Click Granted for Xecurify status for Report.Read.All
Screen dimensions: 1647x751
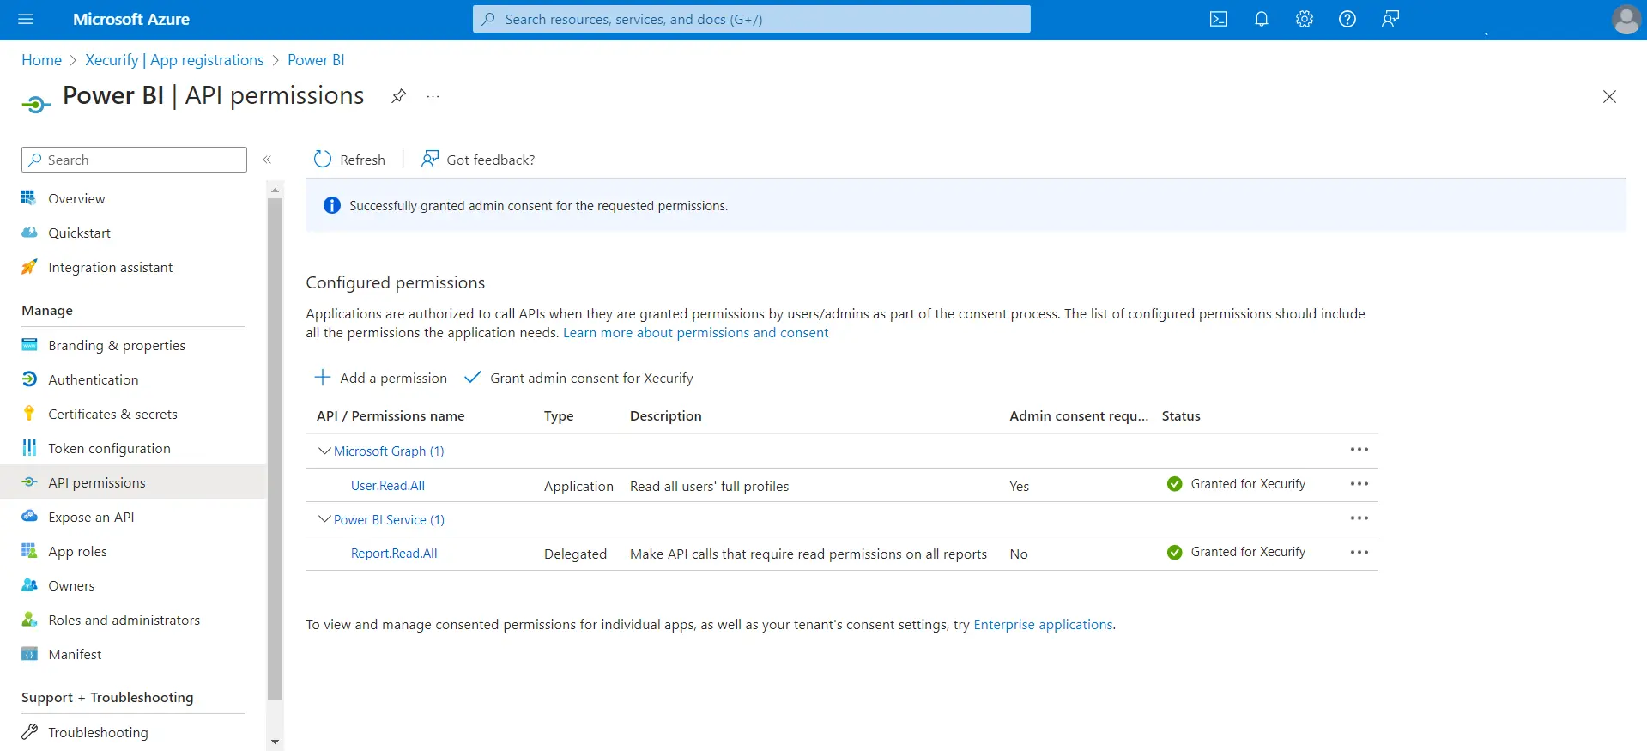pyautogui.click(x=1236, y=552)
